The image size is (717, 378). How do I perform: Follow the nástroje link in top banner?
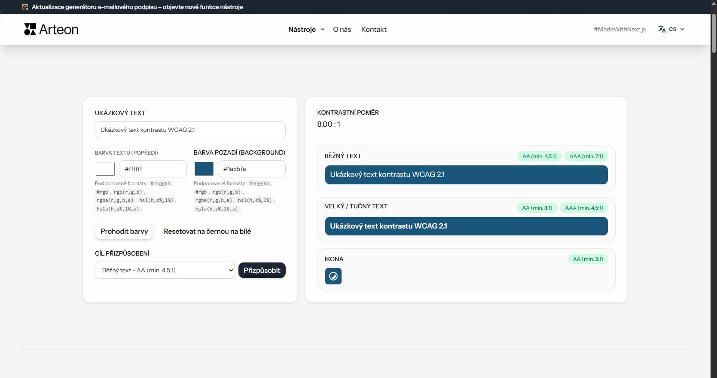(x=232, y=7)
